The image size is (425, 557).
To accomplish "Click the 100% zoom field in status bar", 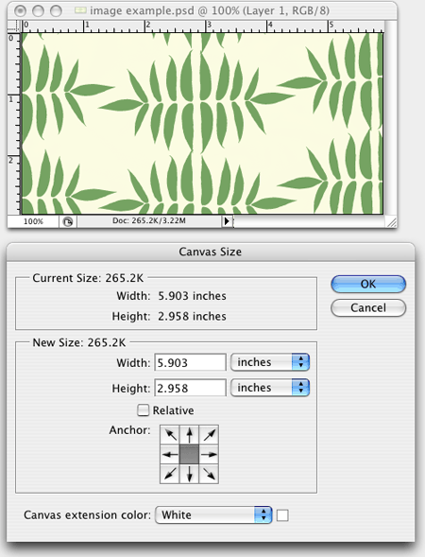I will (33, 221).
